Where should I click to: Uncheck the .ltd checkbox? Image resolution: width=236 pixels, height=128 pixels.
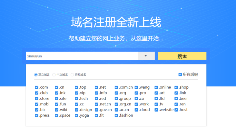click(x=156, y=99)
